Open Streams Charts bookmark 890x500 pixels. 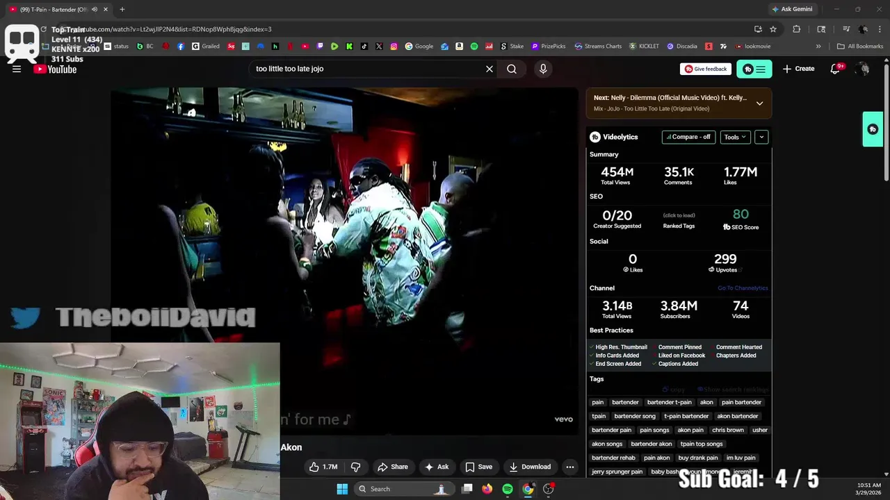[x=598, y=47]
